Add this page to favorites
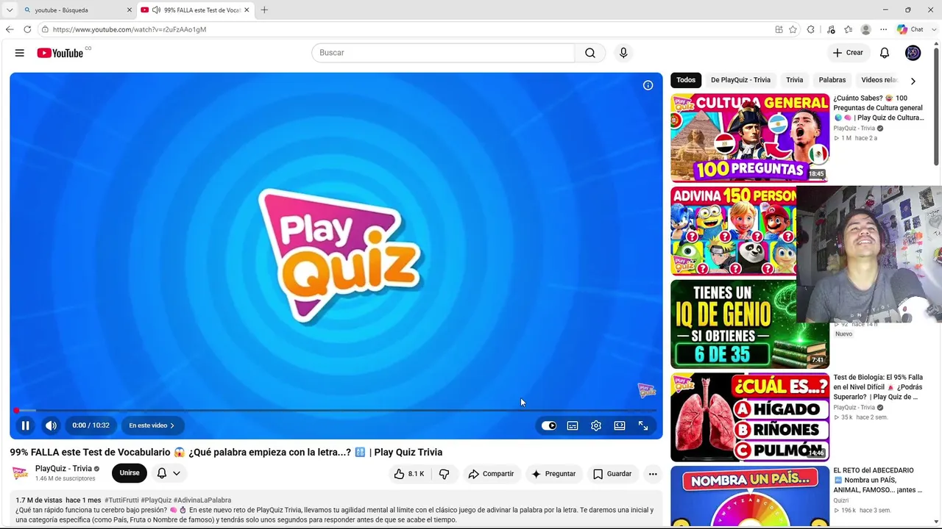 pos(793,29)
